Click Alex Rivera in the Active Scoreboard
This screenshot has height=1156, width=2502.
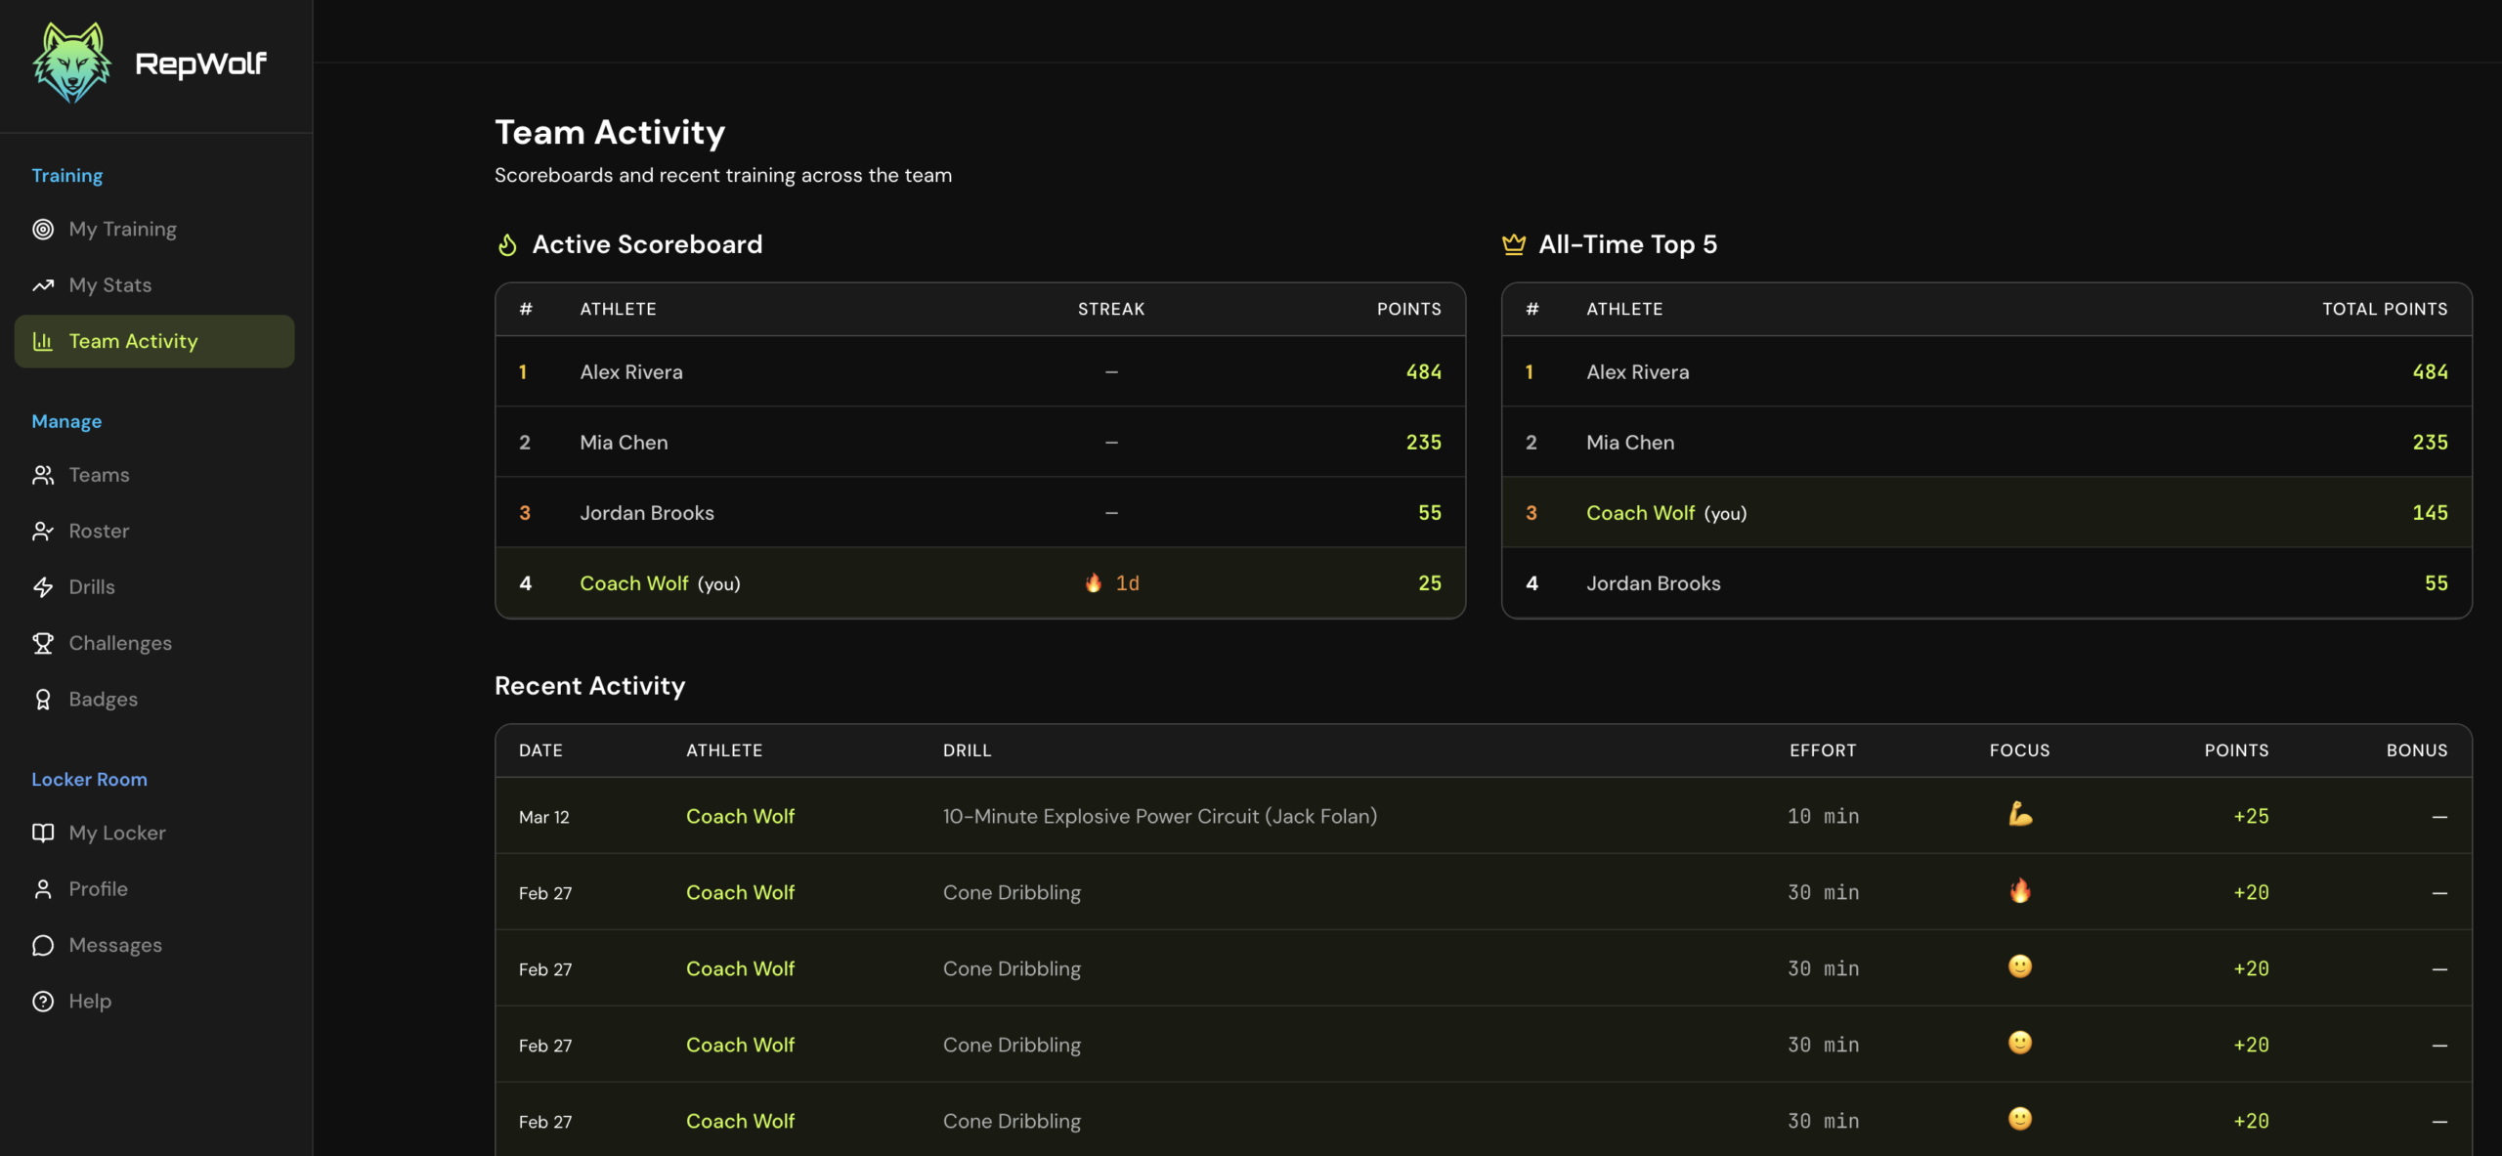631,372
